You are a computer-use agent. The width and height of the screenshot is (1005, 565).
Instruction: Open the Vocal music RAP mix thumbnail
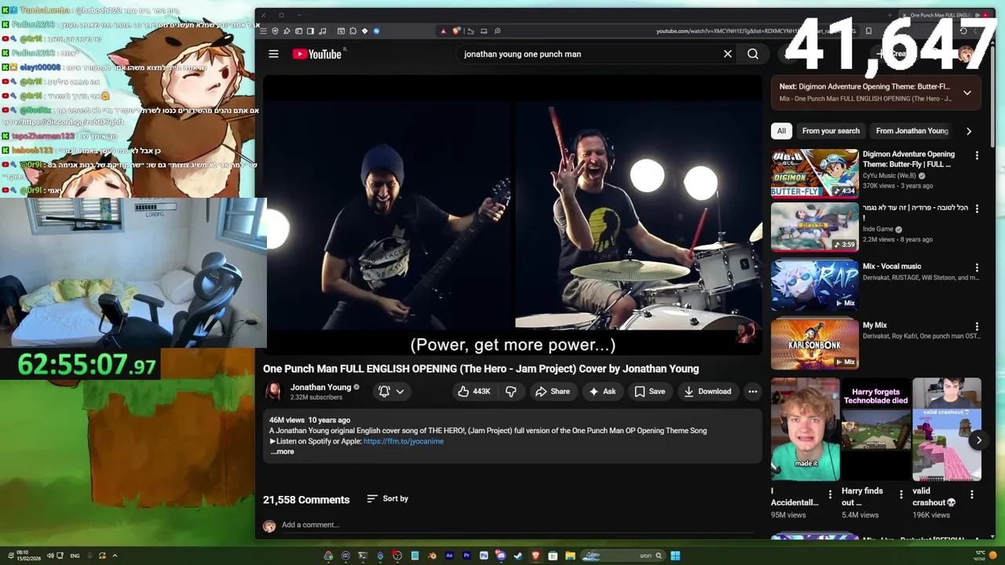tap(814, 286)
